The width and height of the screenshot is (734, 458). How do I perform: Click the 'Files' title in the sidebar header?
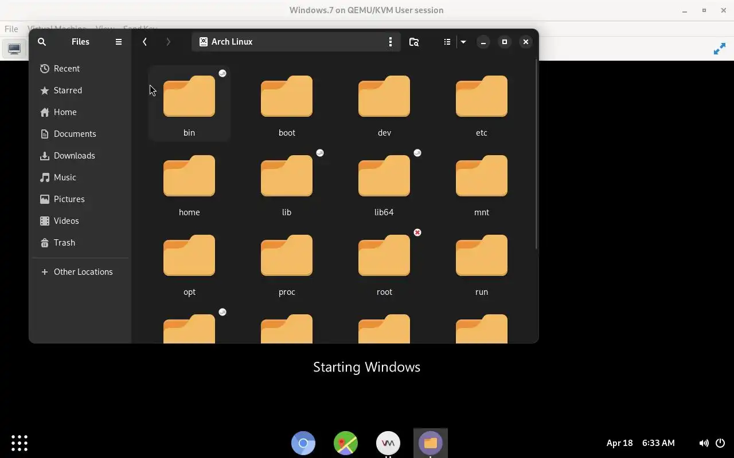pyautogui.click(x=80, y=42)
